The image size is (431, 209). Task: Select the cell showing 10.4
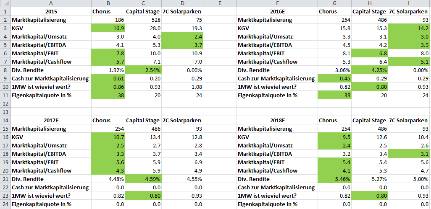click(409, 137)
